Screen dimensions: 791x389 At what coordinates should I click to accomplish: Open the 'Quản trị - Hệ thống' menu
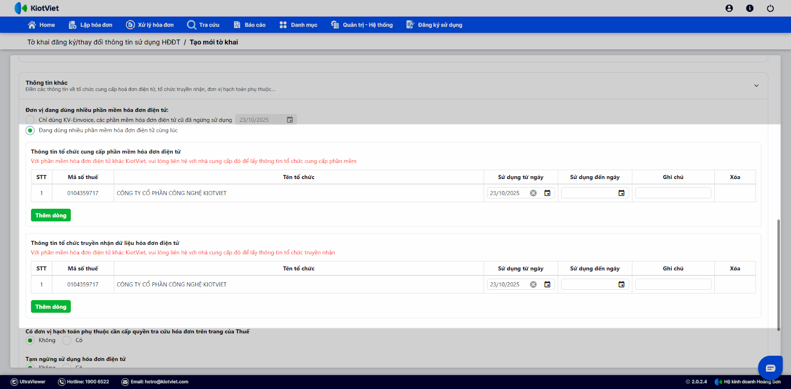362,25
